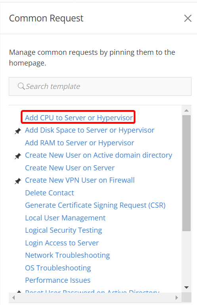Open Network Troubleshooting template
The height and width of the screenshot is (305, 197).
point(67,255)
